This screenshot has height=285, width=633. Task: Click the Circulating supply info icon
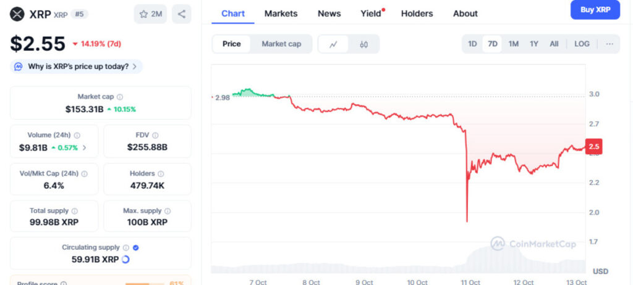pos(126,247)
